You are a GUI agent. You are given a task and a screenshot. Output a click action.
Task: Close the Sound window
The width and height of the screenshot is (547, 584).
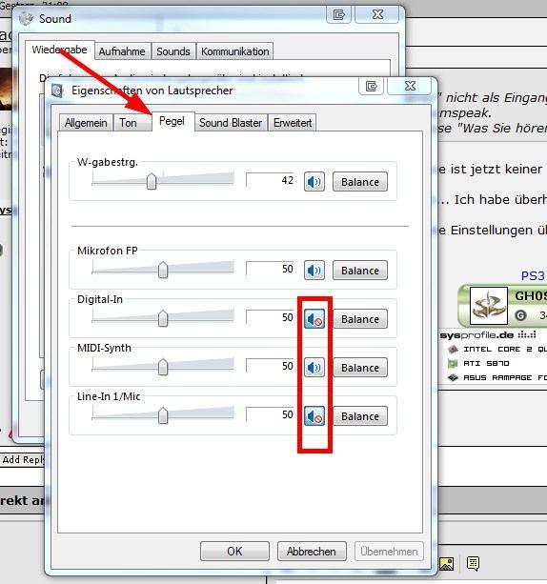377,14
